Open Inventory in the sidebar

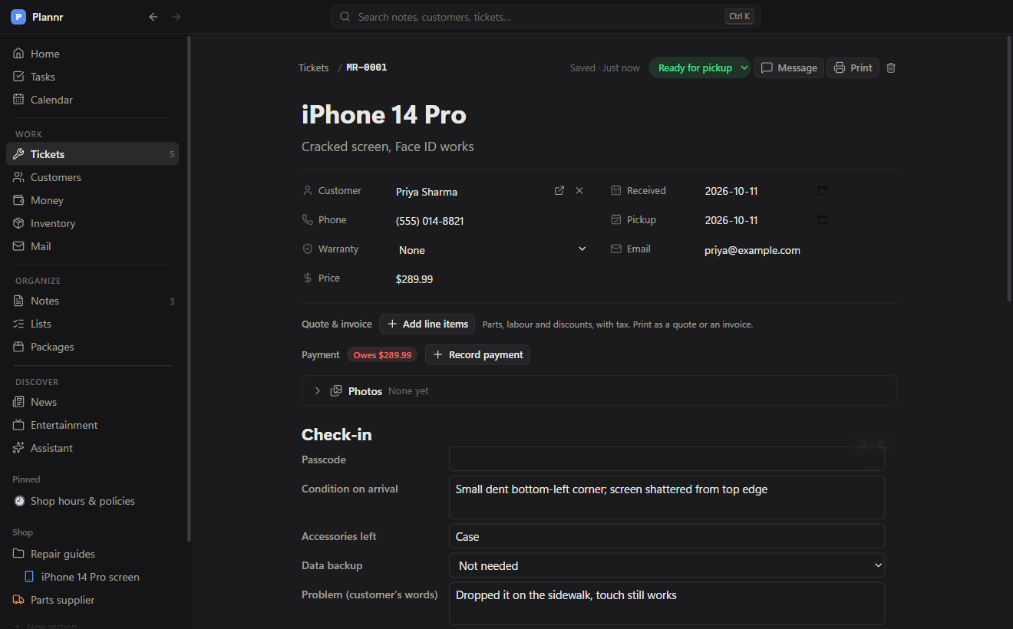93,223
